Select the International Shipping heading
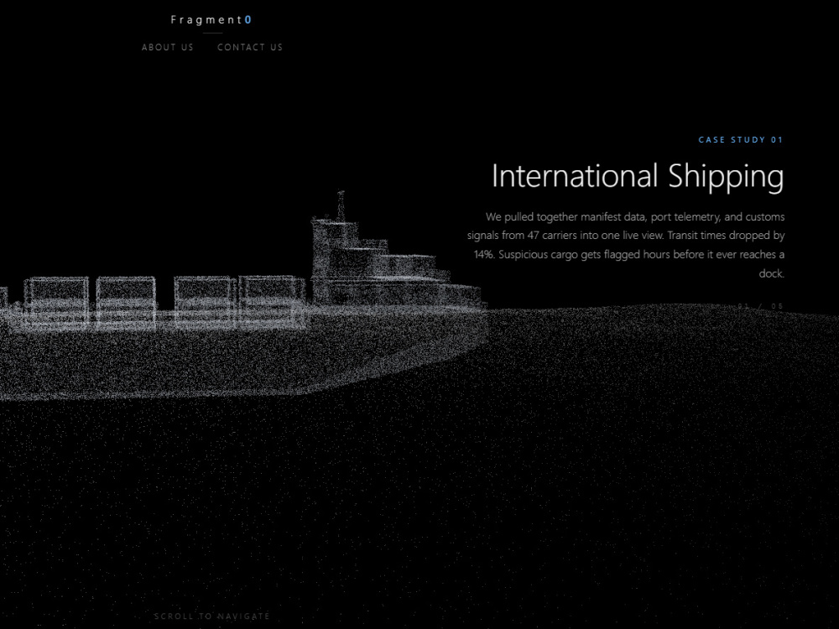Image resolution: width=839 pixels, height=629 pixels. click(638, 175)
